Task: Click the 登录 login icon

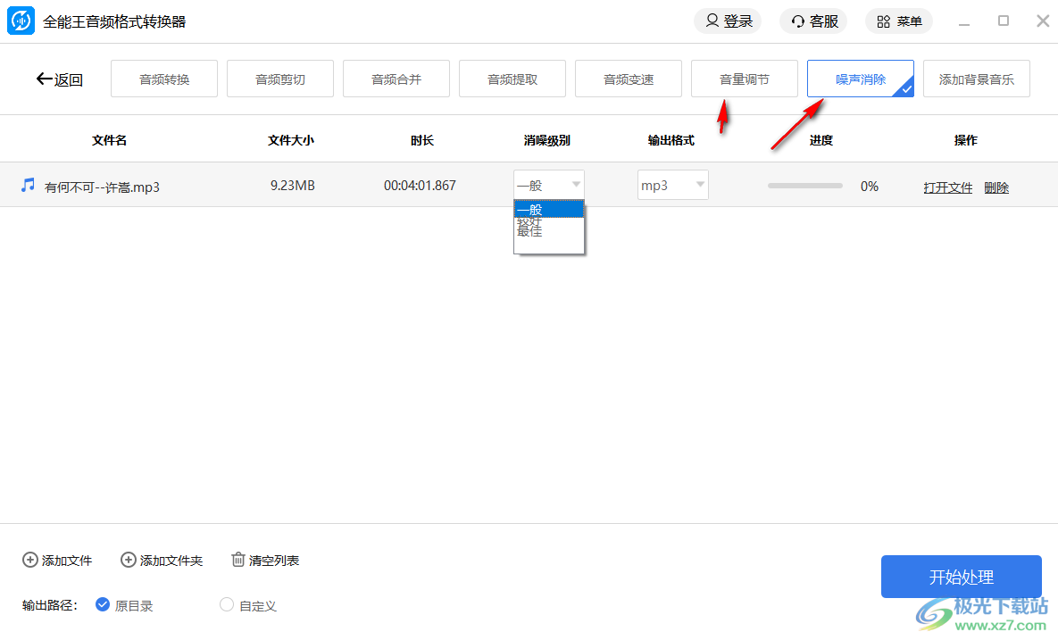Action: pyautogui.click(x=711, y=21)
